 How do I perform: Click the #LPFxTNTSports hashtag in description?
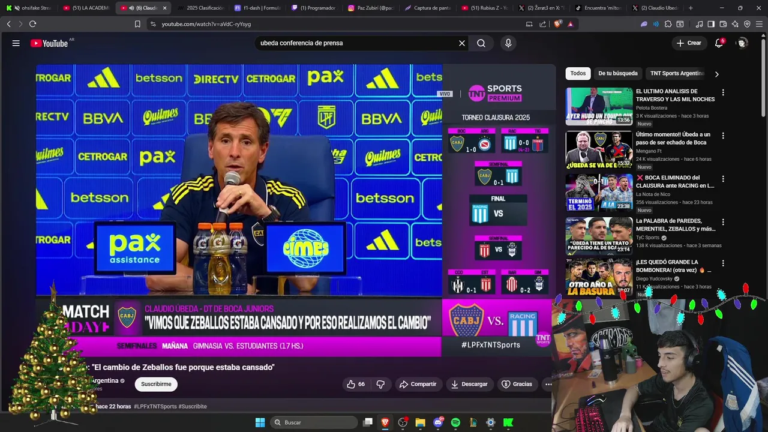pyautogui.click(x=155, y=406)
